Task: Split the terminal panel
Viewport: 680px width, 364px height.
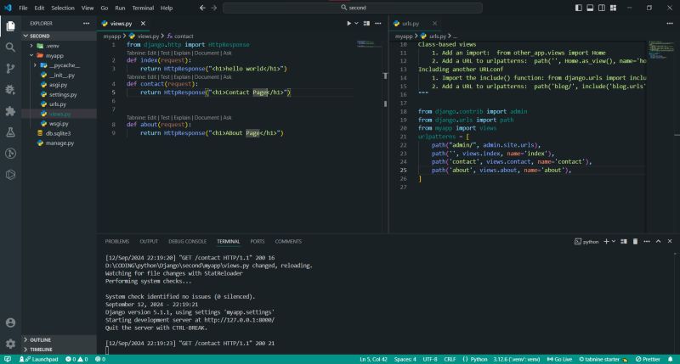Action: (x=624, y=242)
